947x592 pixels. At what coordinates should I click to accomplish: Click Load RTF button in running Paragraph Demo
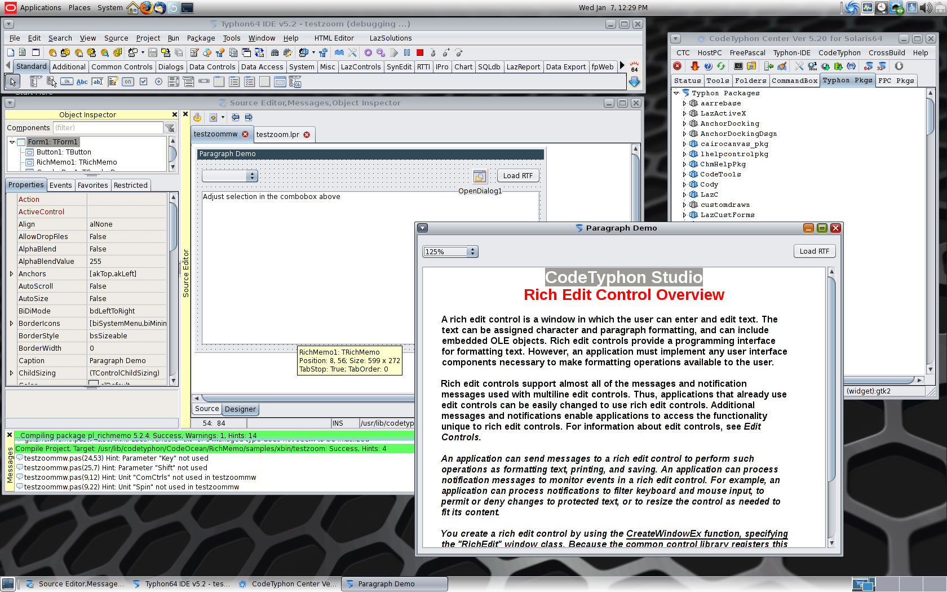click(x=814, y=251)
